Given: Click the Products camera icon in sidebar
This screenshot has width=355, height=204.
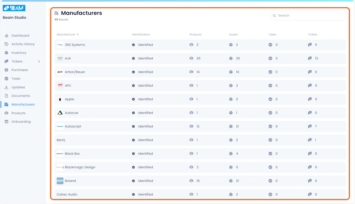Looking at the screenshot, I should (7, 113).
